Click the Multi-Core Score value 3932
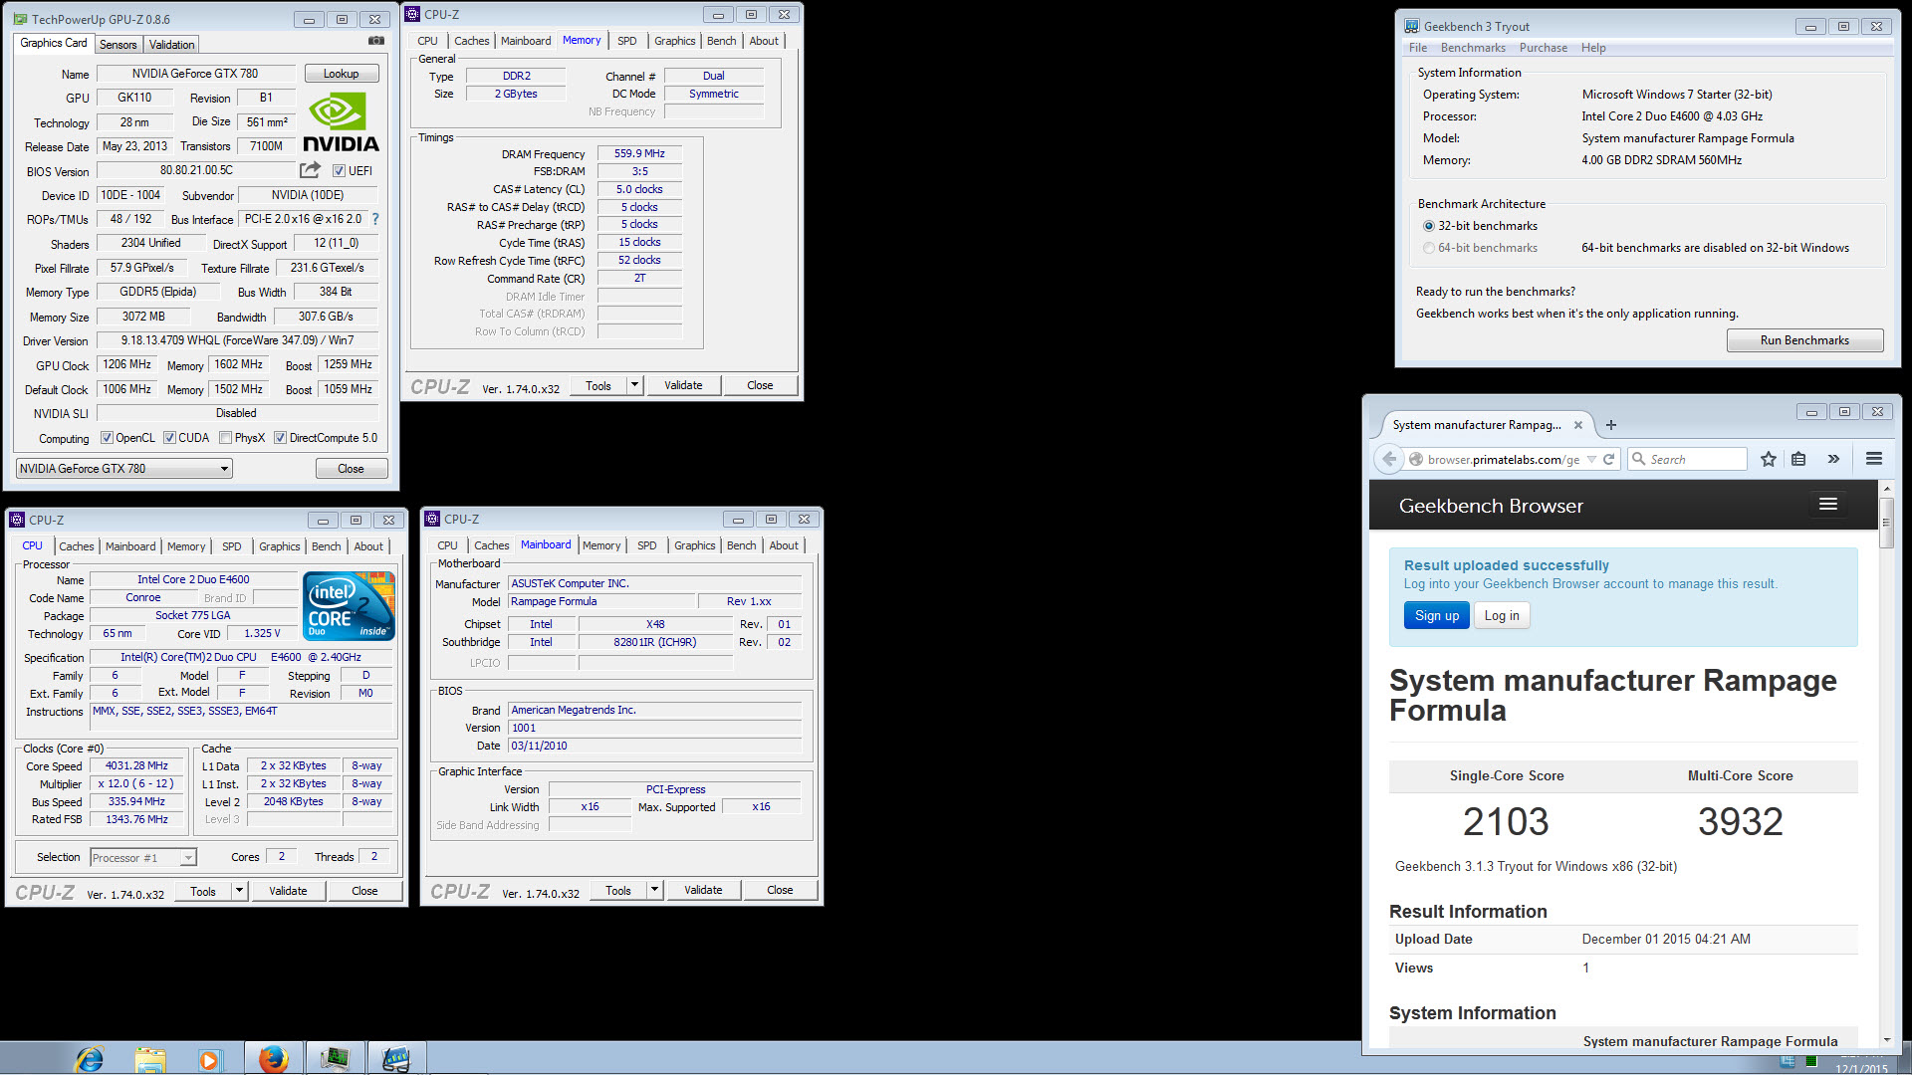1912x1075 pixels. point(1740,822)
